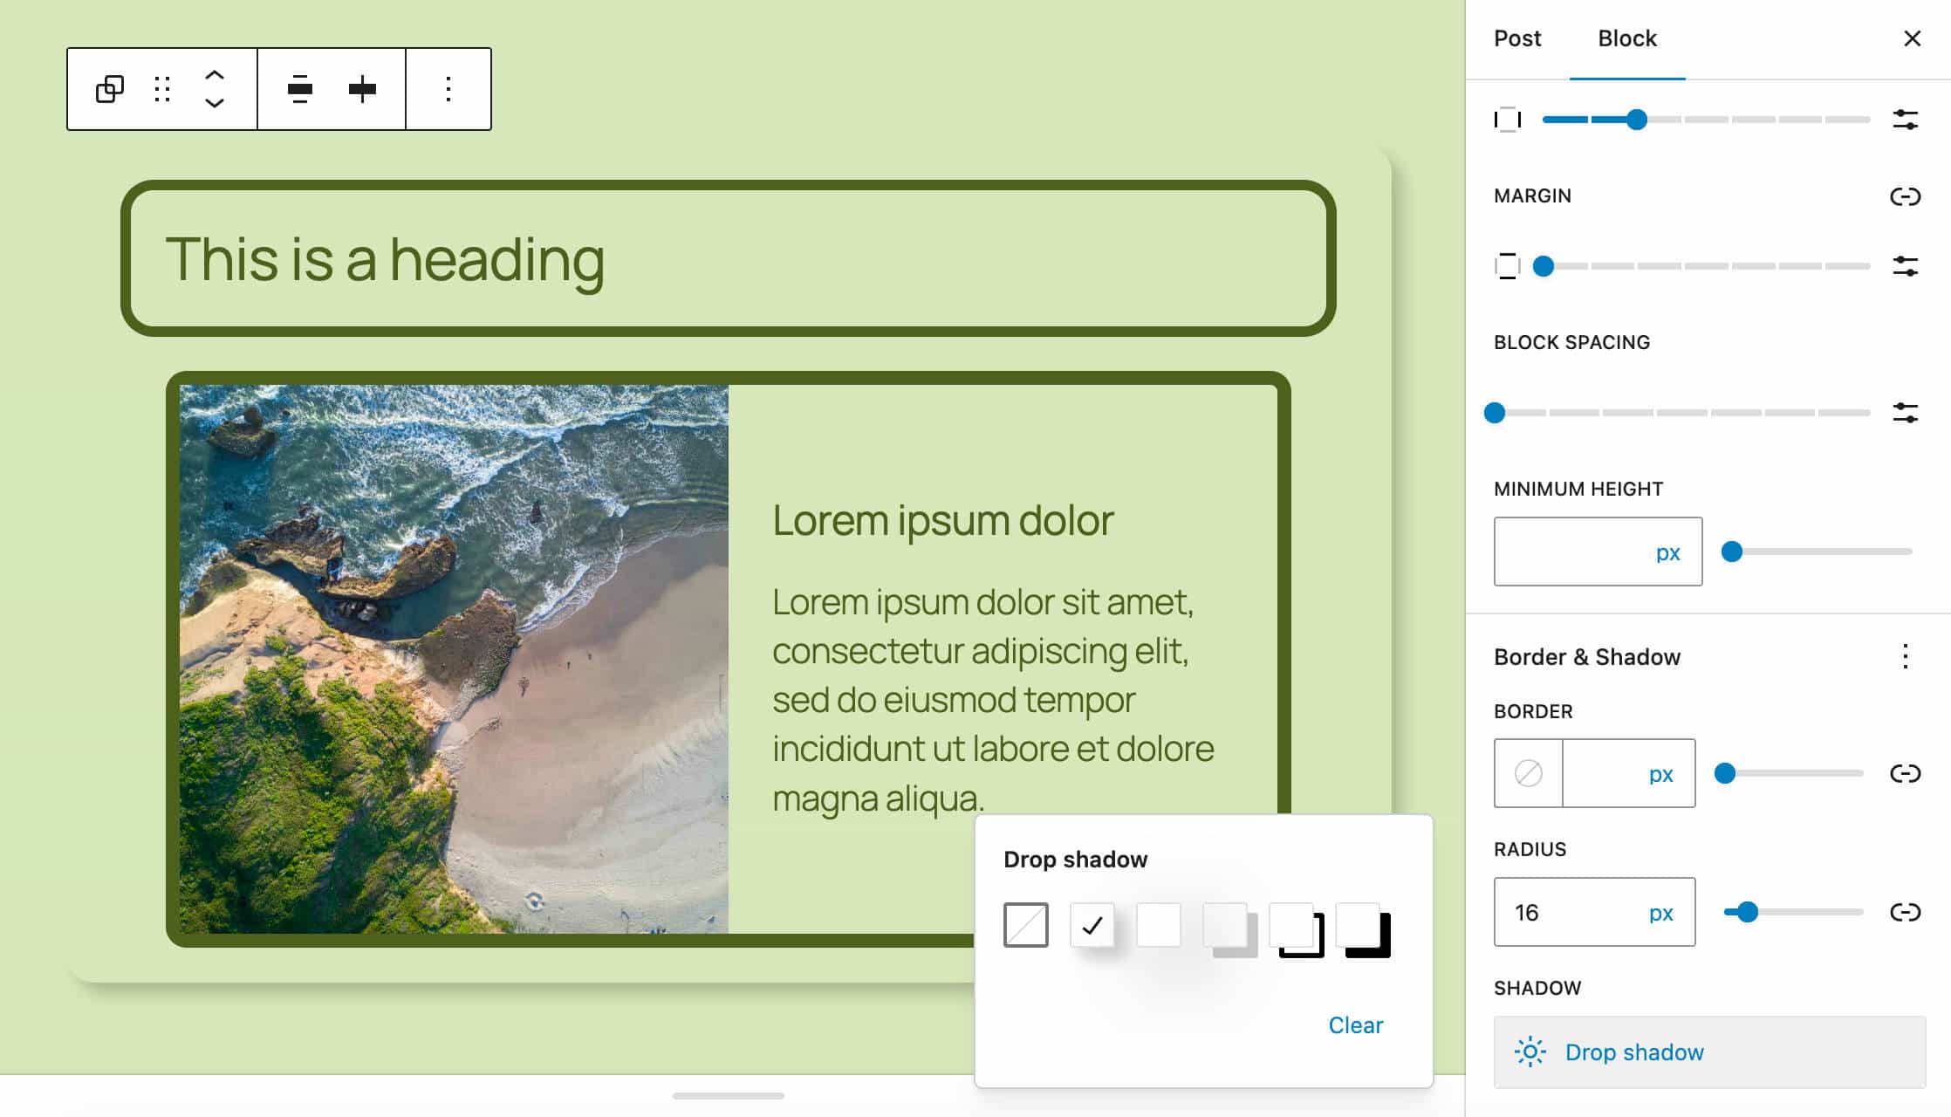Image resolution: width=1951 pixels, height=1117 pixels.
Task: Select the no-shadow option in Drop shadow popup
Action: (1025, 924)
